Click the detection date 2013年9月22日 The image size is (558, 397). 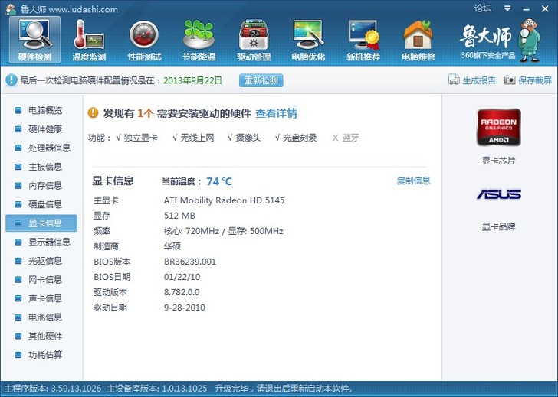click(x=192, y=80)
